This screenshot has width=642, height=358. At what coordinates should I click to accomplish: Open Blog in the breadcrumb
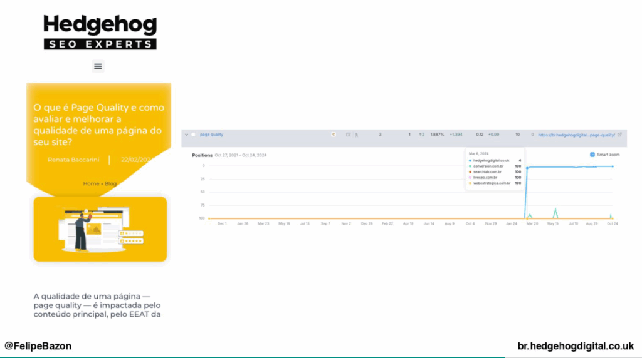click(x=110, y=183)
